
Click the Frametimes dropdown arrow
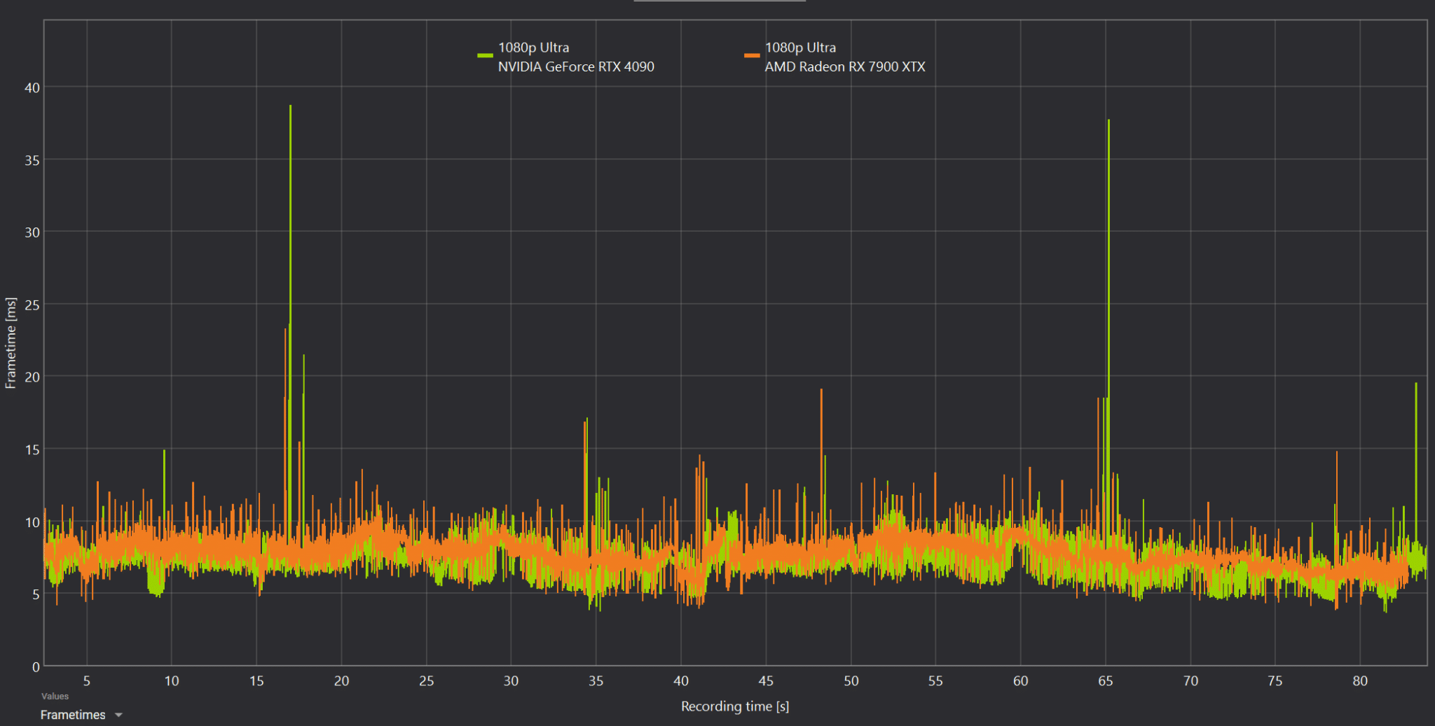coord(118,715)
